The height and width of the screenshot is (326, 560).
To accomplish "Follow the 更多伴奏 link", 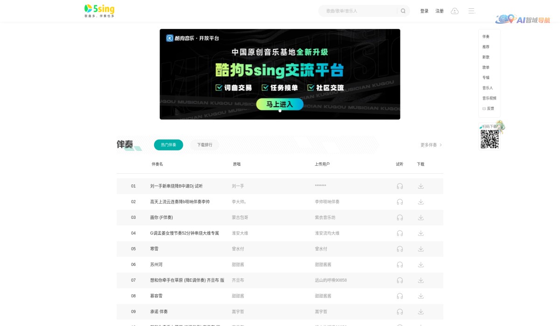I will click(x=428, y=145).
